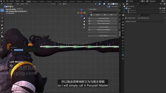Screen dimensions: 166x93
Task: Collapse the Bone Widget panel
Action: coord(89,9)
